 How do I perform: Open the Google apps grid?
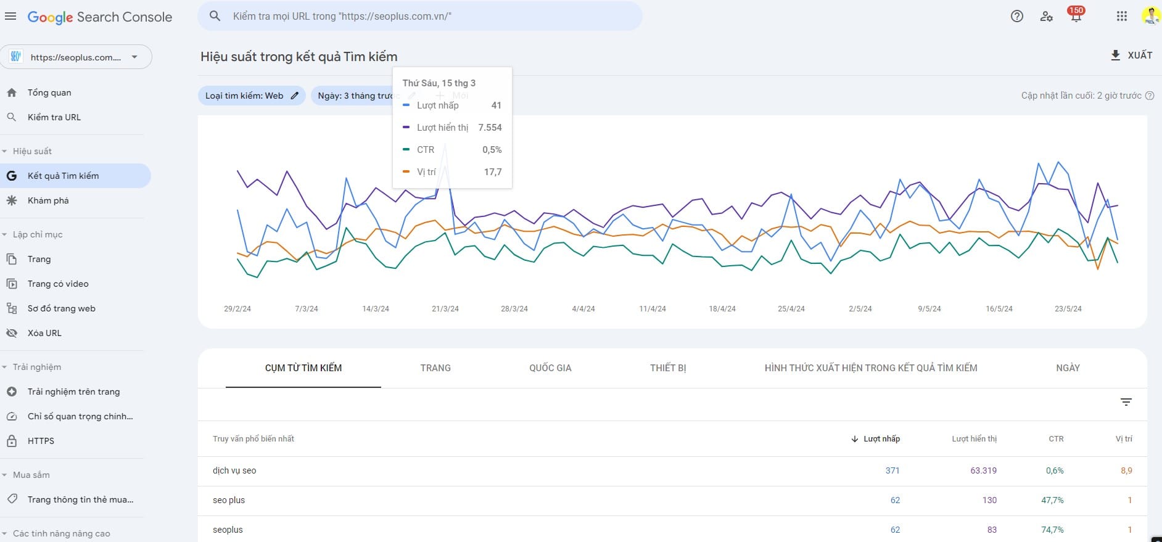[x=1122, y=17]
